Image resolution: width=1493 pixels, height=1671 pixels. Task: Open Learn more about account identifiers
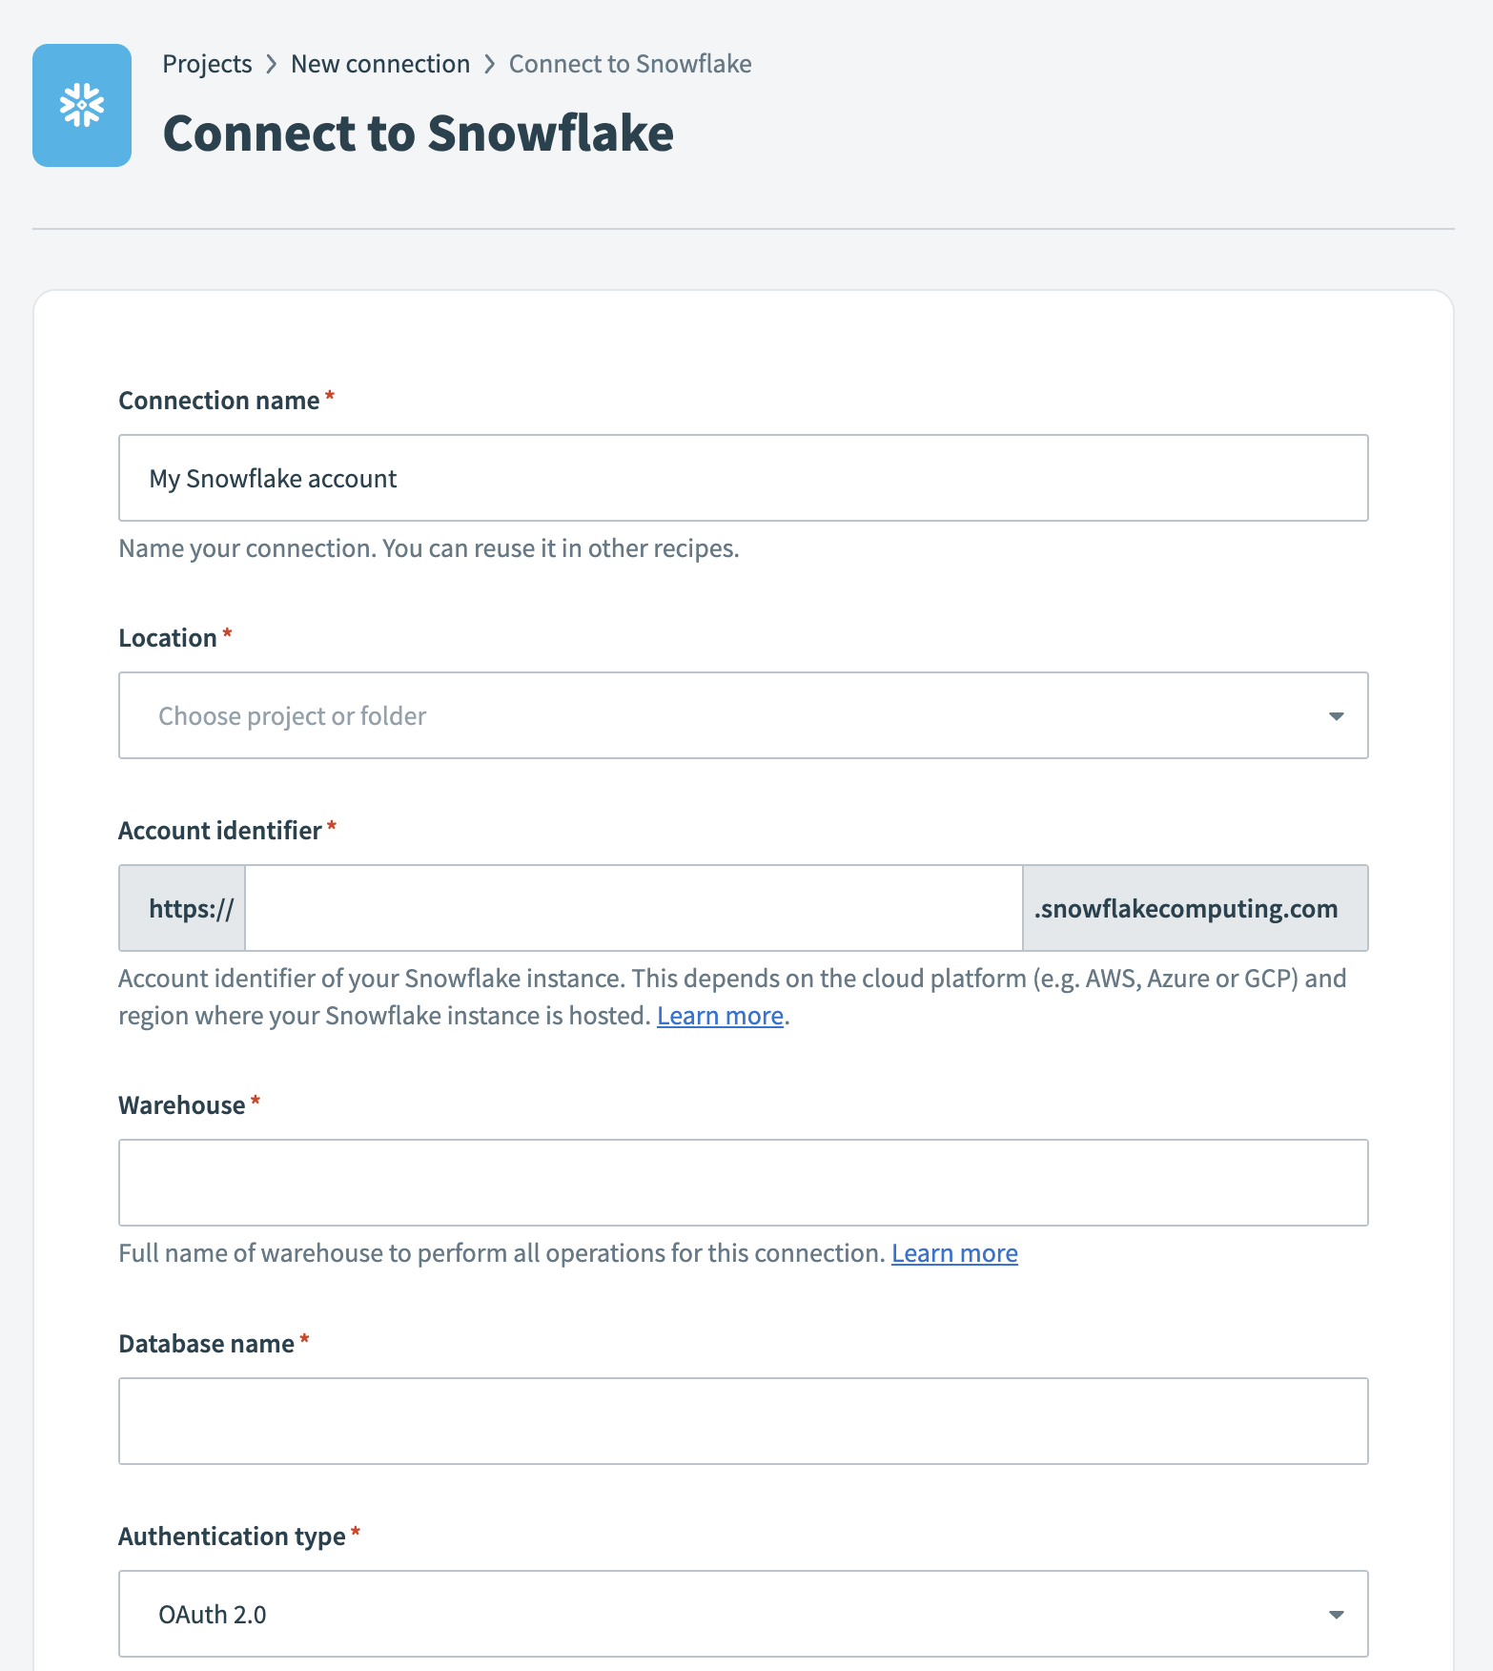click(720, 1015)
